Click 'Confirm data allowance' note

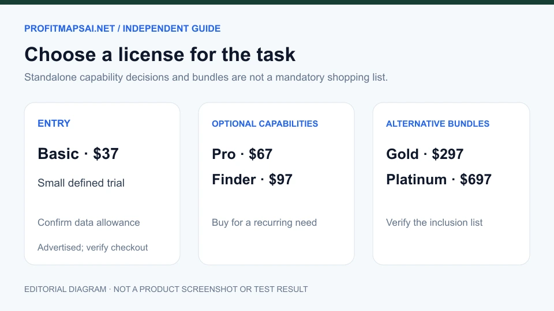tap(89, 222)
